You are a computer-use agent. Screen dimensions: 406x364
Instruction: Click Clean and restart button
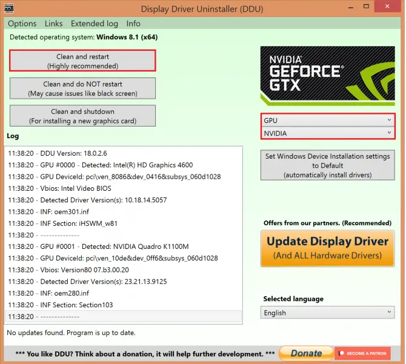click(x=82, y=61)
